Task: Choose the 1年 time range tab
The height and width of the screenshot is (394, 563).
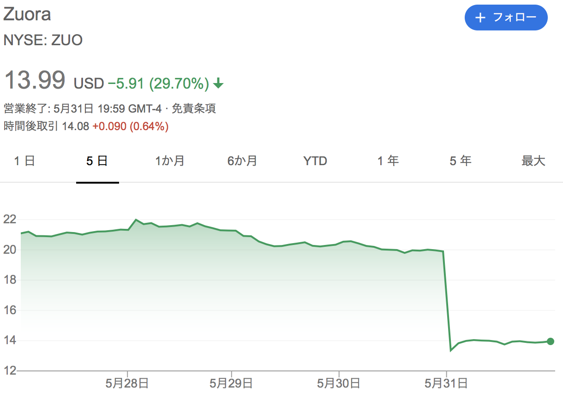Action: (388, 161)
